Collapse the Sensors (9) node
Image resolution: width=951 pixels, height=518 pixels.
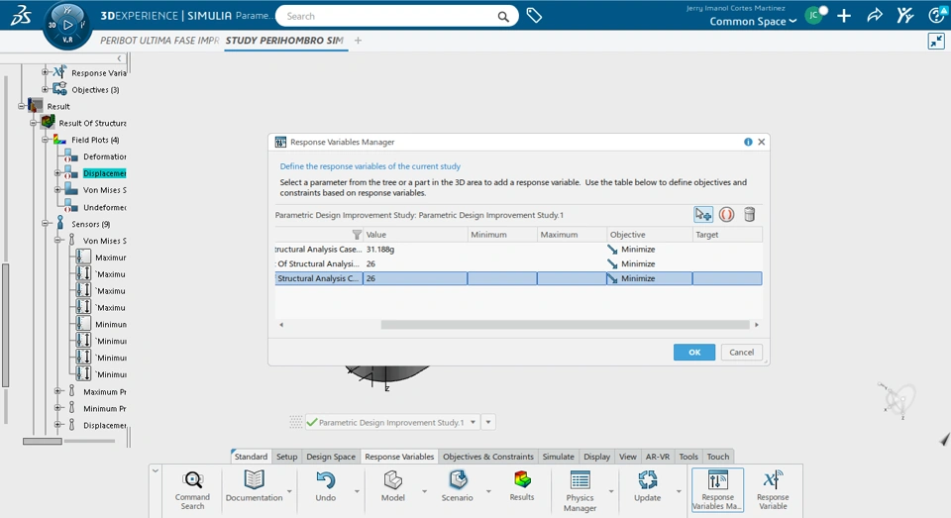pyautogui.click(x=45, y=224)
